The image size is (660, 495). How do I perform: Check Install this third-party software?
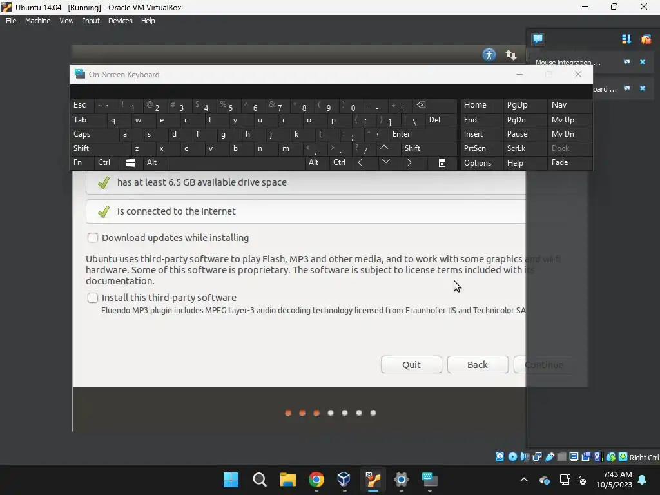93,298
